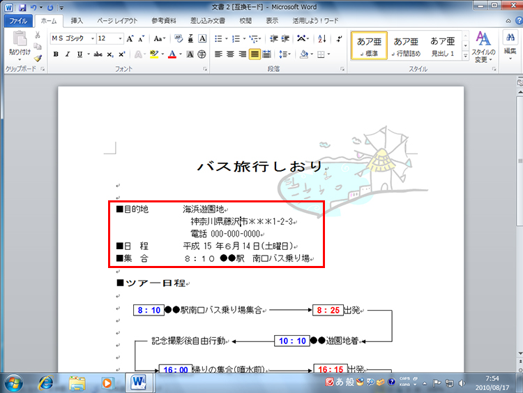Toggle Bold formatting
This screenshot has width=523, height=393.
click(x=56, y=54)
